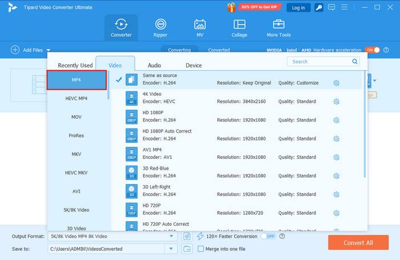The height and width of the screenshot is (260, 400).
Task: Open settings gear for 4K Video preset
Action: click(337, 102)
